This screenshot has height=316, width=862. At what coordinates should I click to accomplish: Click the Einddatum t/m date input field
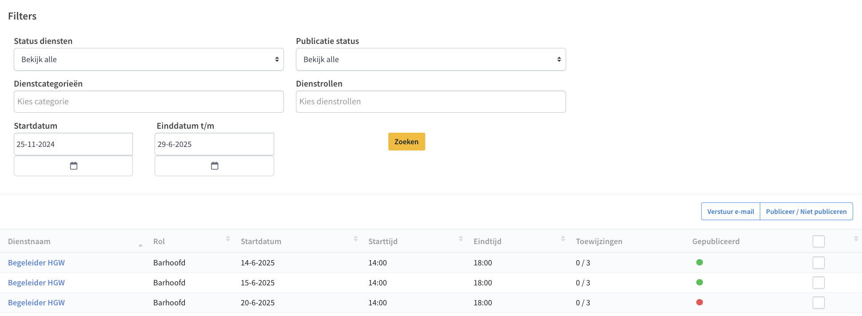(214, 144)
